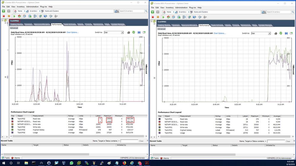Screen dimensions: 296x166
Task: Collapse top tree node in TestVM02 window
Action: pos(2,20)
